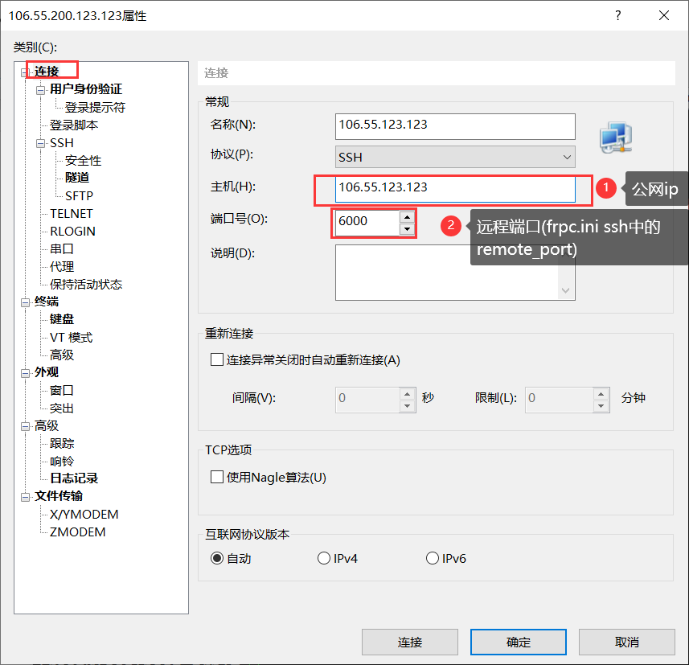Click the 连接 button at bottom
The height and width of the screenshot is (665, 689).
(410, 642)
